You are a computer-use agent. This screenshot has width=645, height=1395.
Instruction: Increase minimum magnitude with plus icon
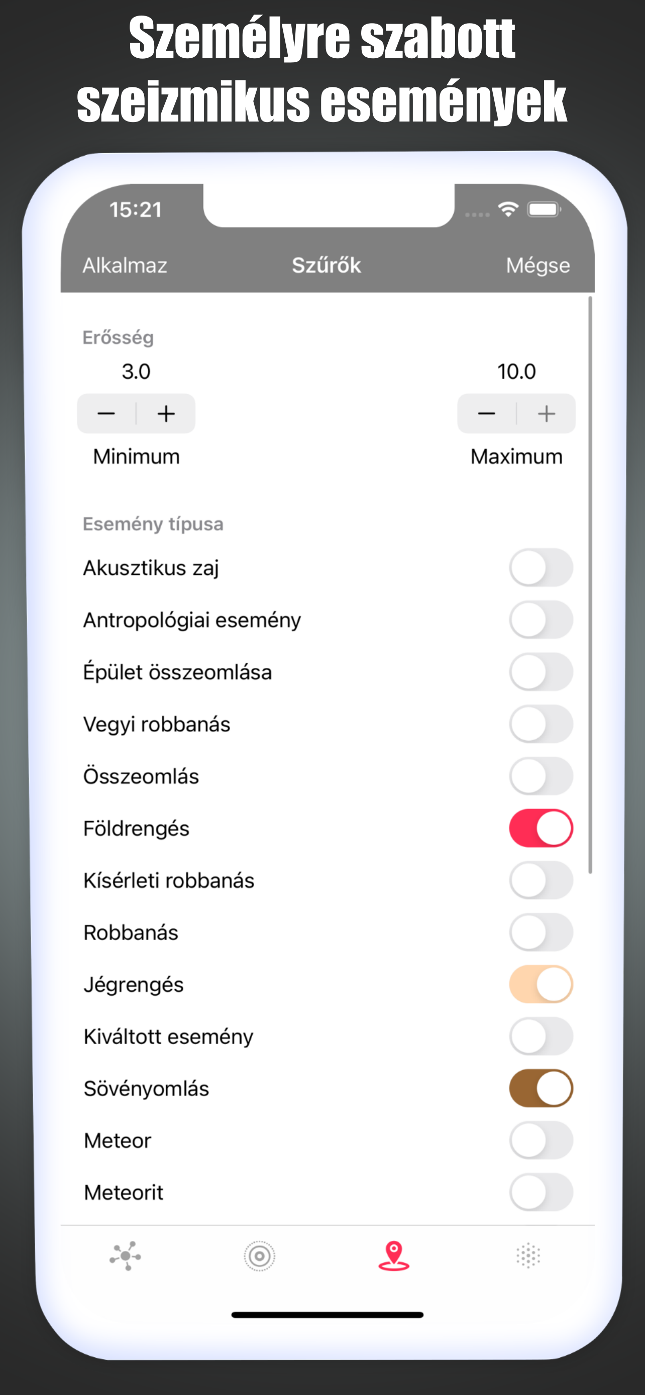[x=166, y=414]
